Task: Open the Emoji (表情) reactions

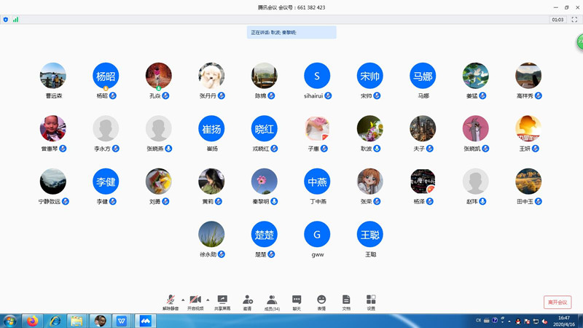Action: [321, 301]
